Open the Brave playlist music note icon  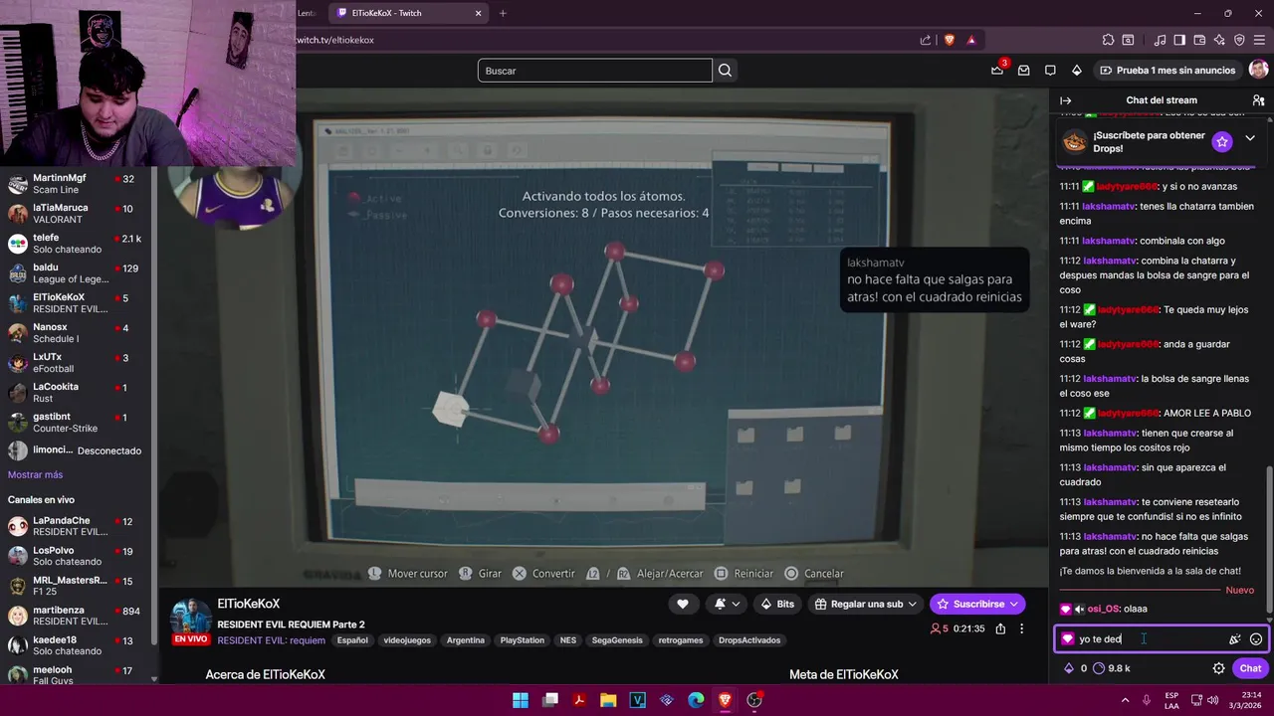[x=1160, y=40]
